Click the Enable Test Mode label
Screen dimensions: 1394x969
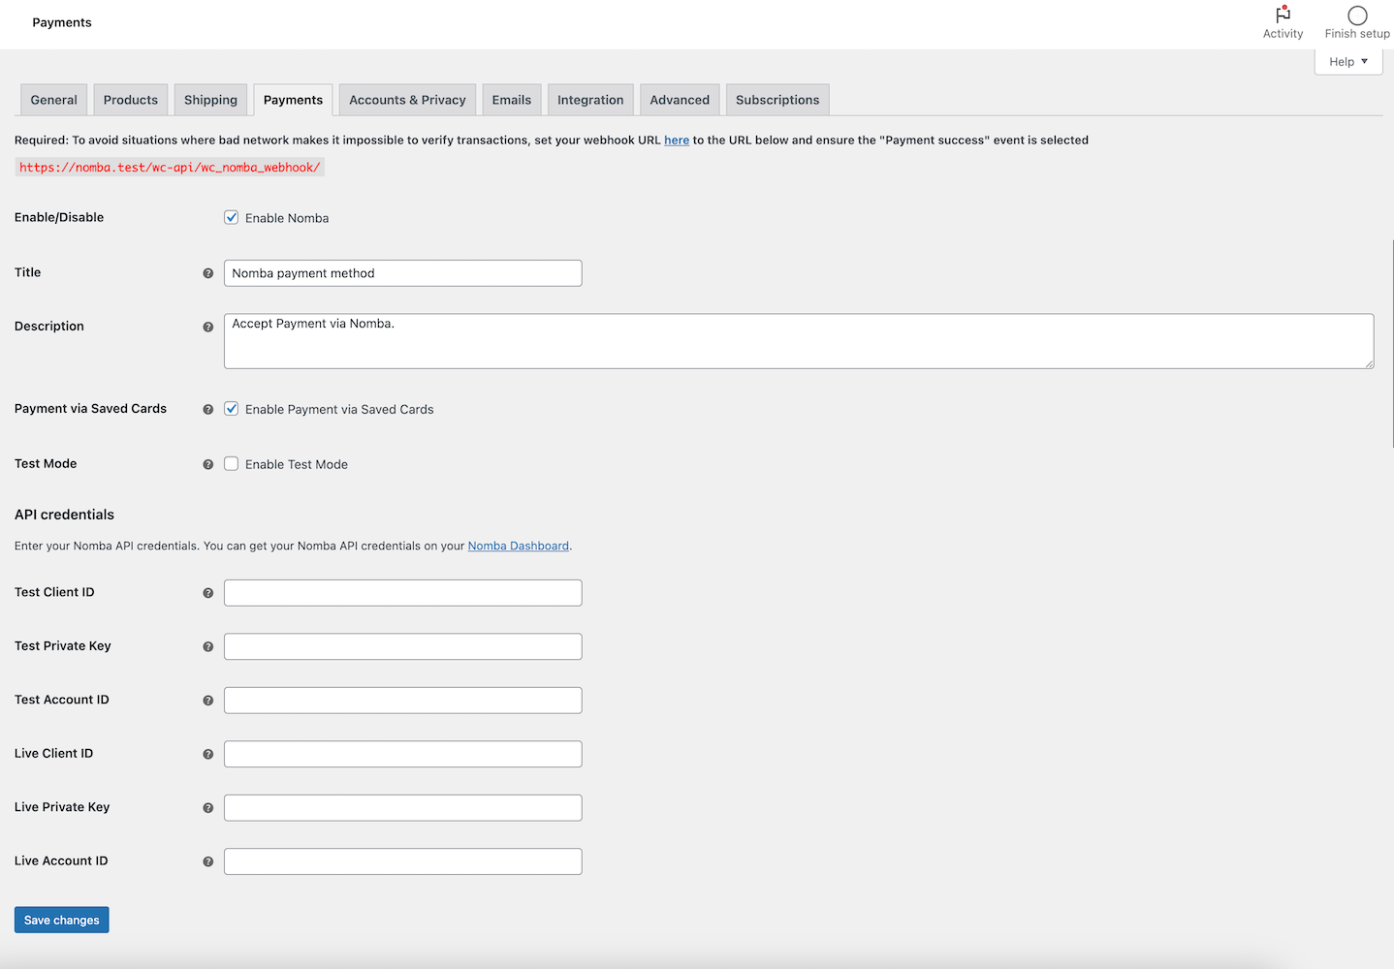point(297,465)
